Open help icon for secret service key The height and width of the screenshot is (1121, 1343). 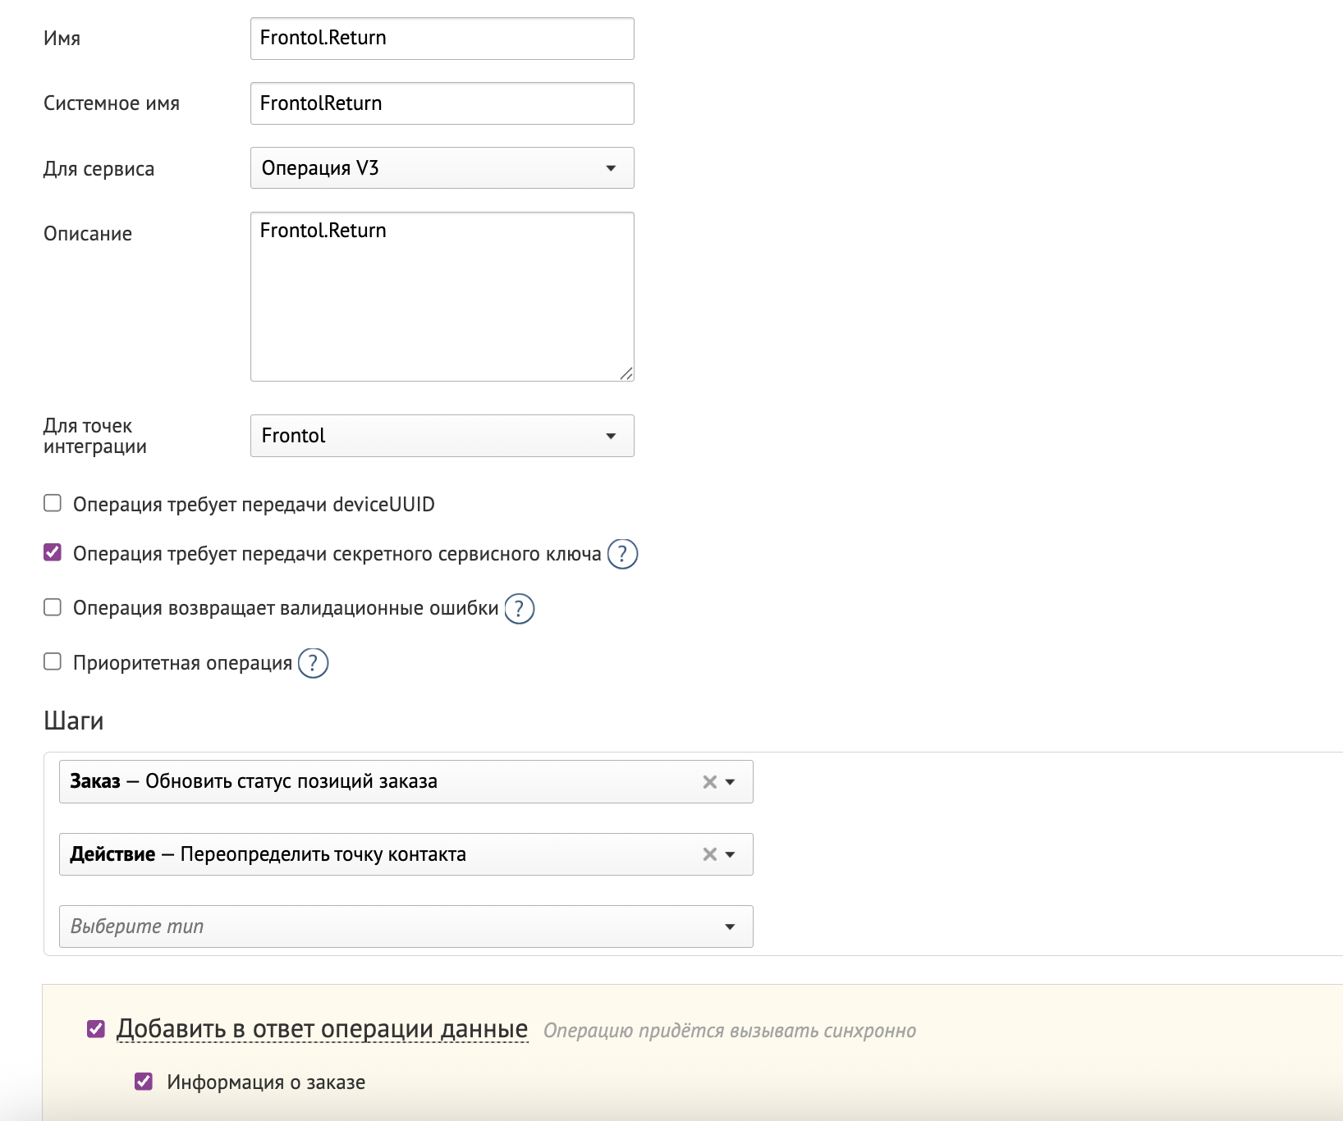[x=622, y=555]
